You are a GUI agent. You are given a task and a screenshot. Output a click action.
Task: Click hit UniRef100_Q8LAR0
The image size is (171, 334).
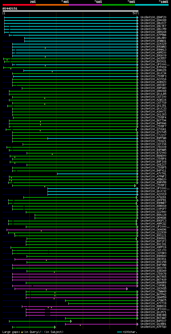tap(153, 38)
